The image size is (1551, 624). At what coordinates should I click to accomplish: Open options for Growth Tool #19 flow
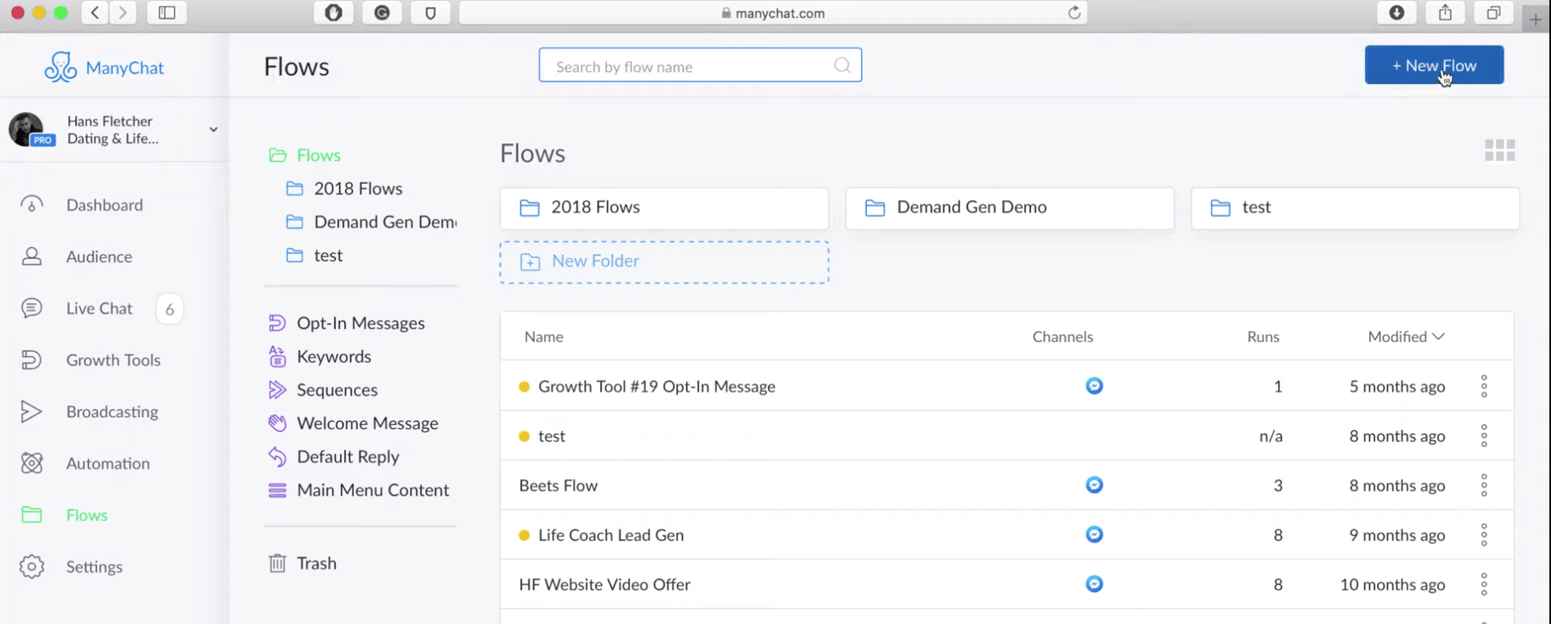point(1484,386)
